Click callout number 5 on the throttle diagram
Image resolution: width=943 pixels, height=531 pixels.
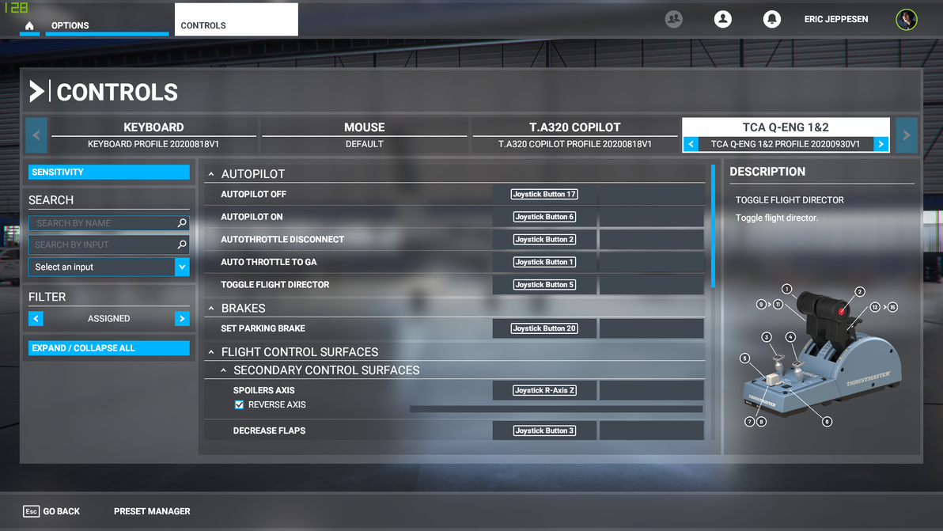click(745, 358)
